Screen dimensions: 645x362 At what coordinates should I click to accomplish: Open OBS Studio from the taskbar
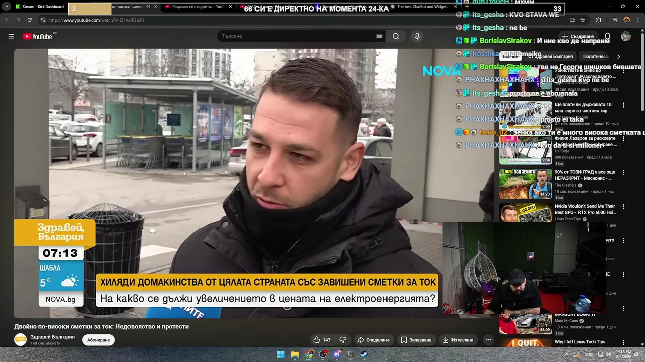pos(323,354)
